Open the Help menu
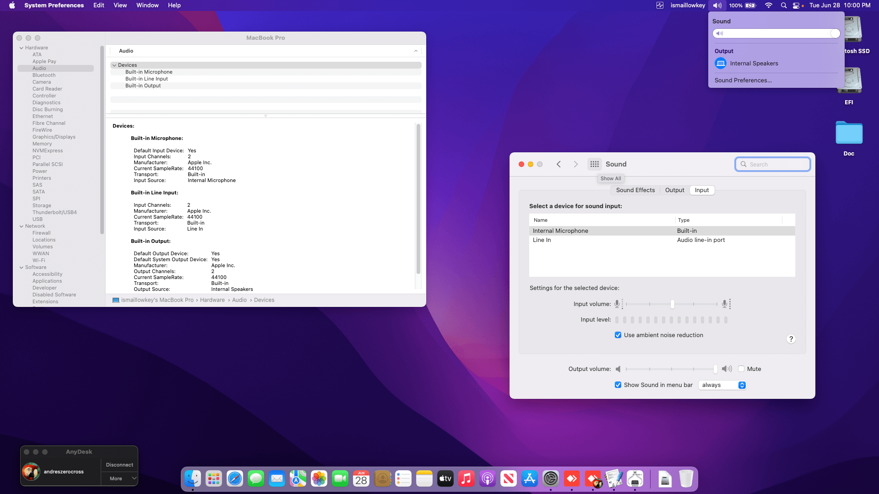The height and width of the screenshot is (494, 879). pyautogui.click(x=174, y=5)
